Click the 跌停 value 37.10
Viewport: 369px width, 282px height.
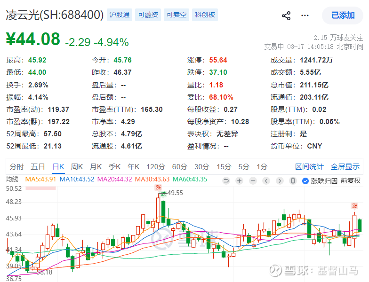[x=218, y=72]
